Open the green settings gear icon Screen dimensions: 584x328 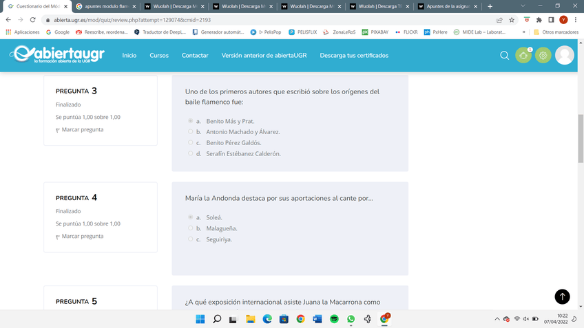point(543,56)
